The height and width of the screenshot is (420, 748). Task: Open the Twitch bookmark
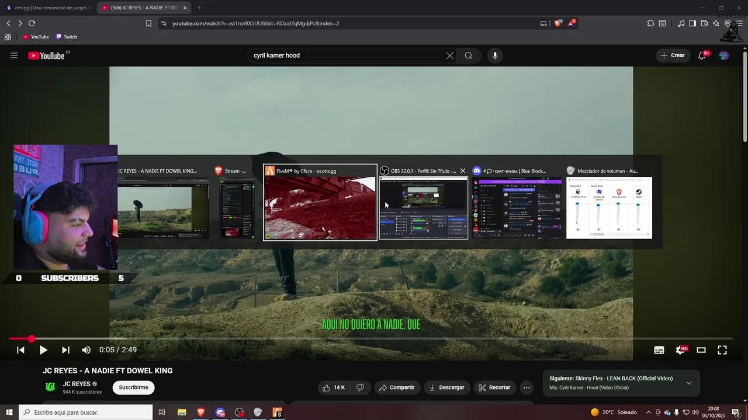point(67,37)
